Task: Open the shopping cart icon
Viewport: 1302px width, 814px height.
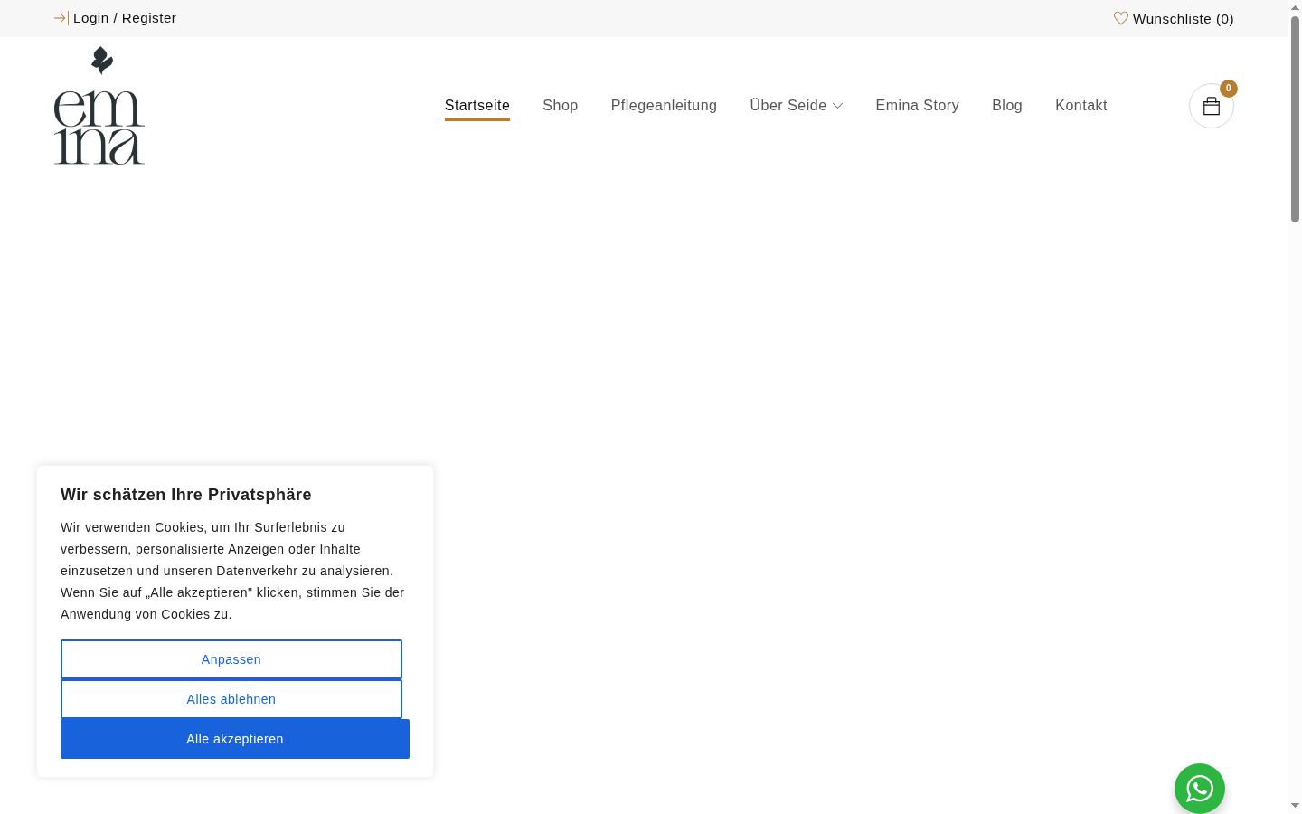Action: [1212, 106]
